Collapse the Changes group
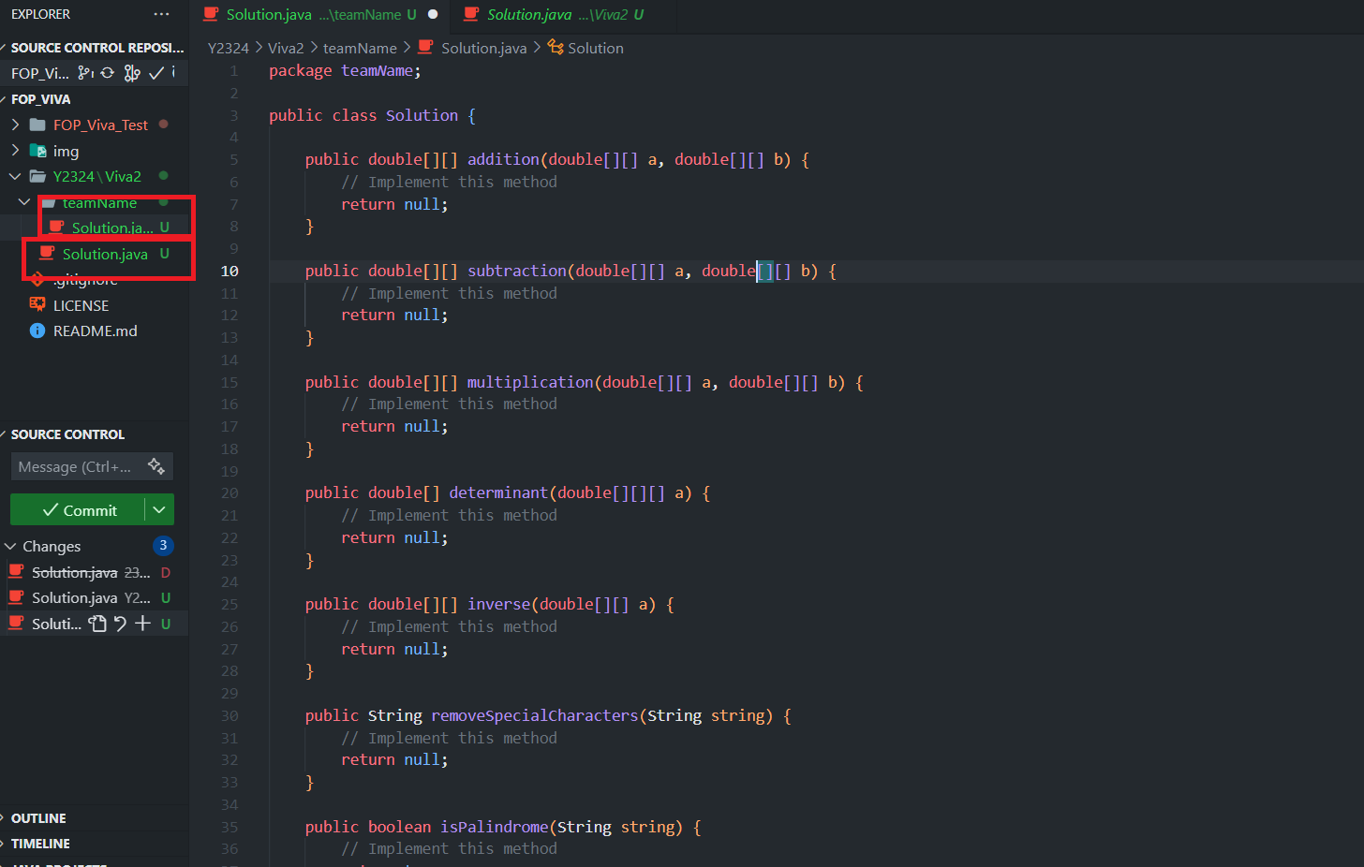Screen dimensions: 1364x867 tap(11, 546)
